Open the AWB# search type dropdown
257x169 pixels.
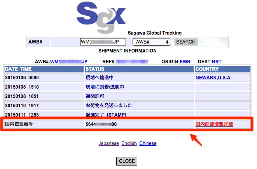(152, 42)
